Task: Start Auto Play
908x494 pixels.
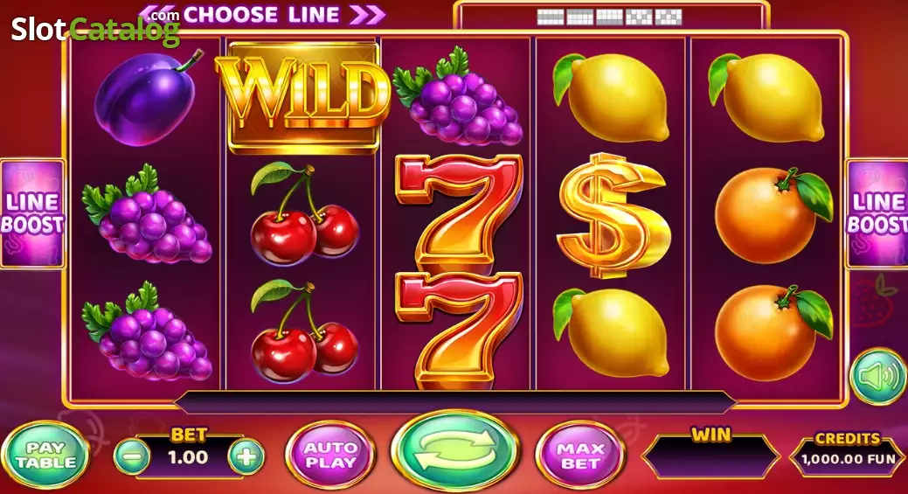Action: click(x=330, y=456)
